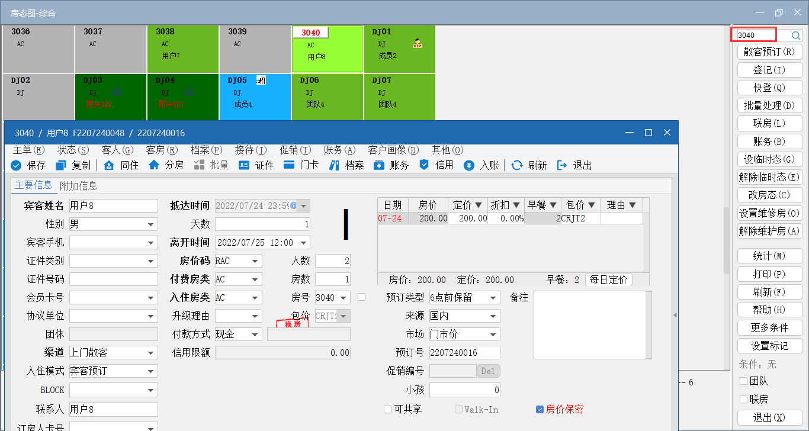The image size is (809, 431).
Task: Open the 账务(A) menu
Action: pyautogui.click(x=340, y=150)
